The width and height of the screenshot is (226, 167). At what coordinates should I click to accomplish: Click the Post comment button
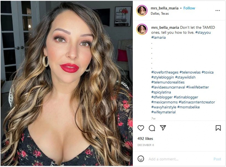(217, 159)
